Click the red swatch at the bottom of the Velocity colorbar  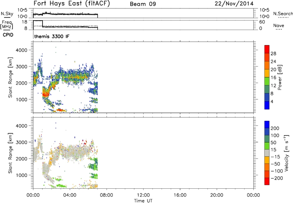pos(267,181)
